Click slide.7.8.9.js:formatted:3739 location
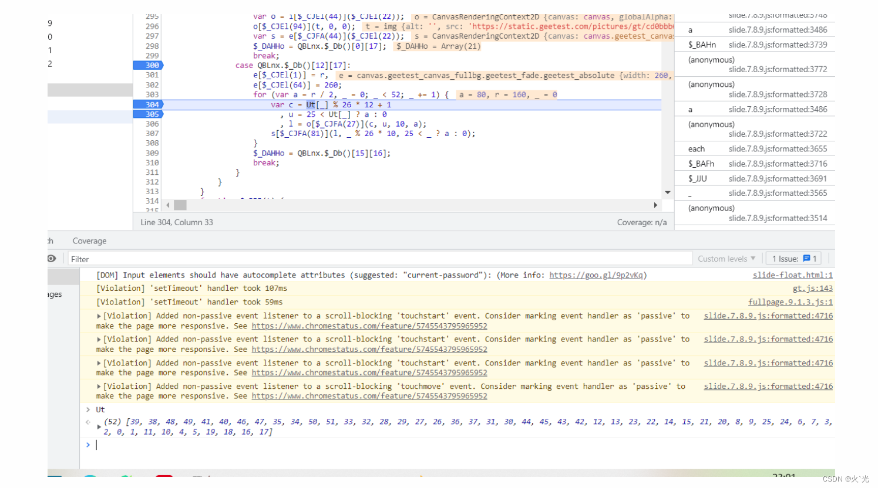Image resolution: width=878 pixels, height=488 pixels. [x=778, y=45]
